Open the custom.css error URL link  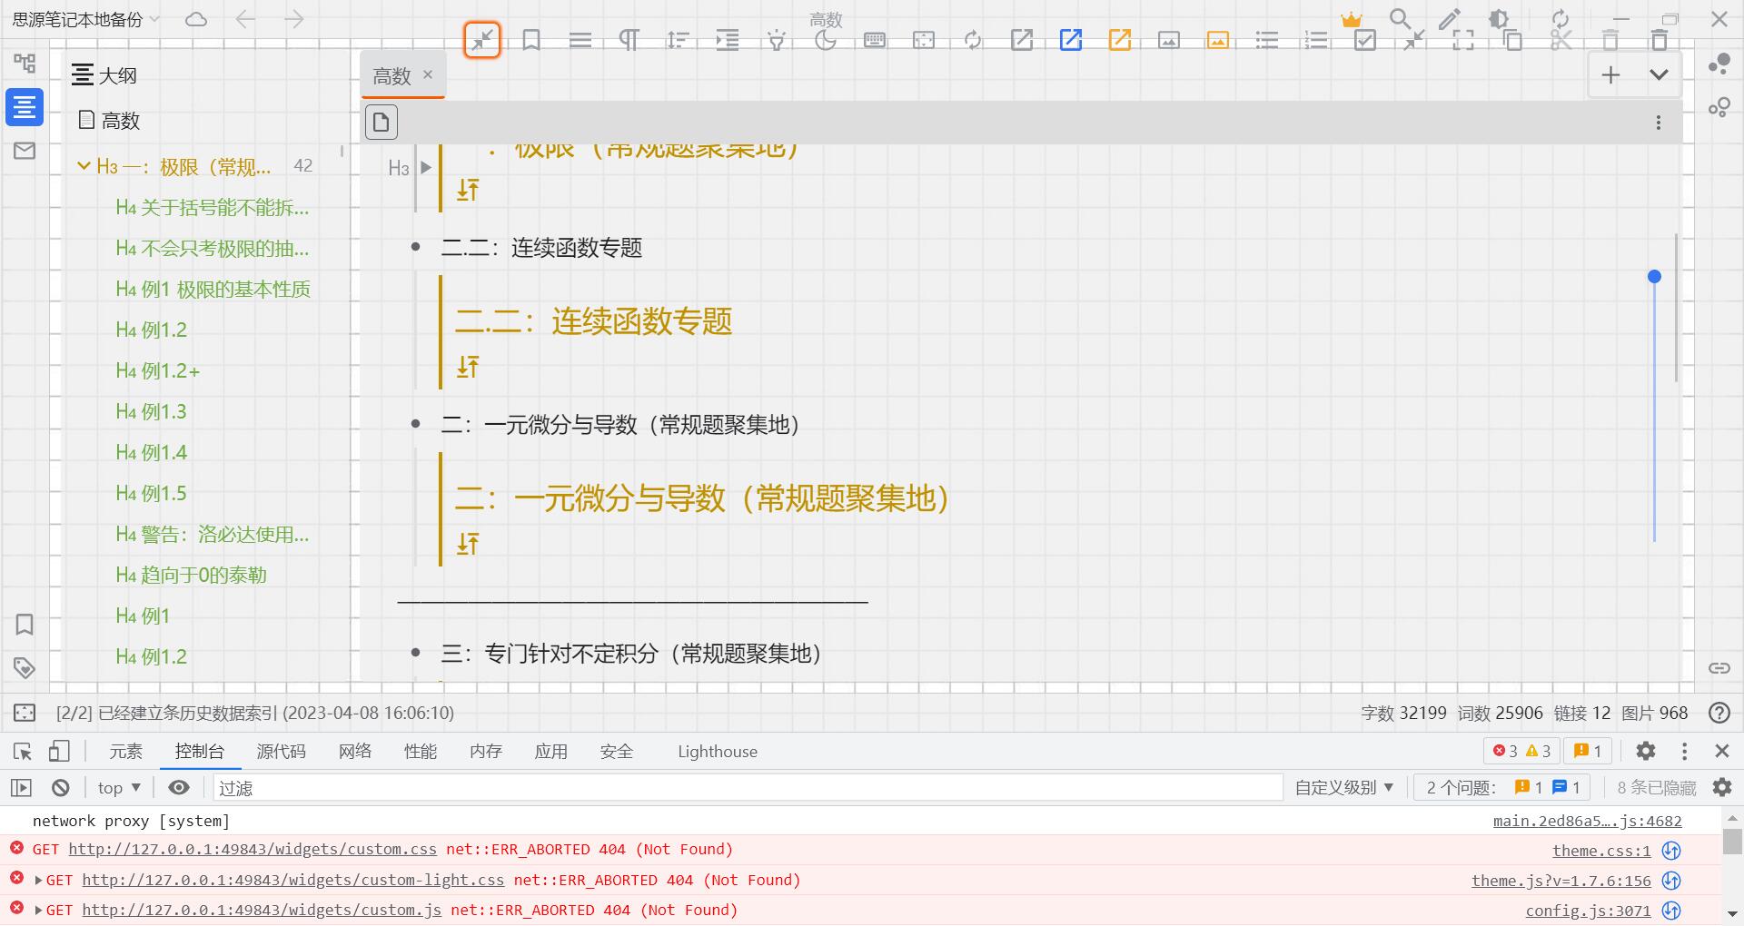click(253, 850)
